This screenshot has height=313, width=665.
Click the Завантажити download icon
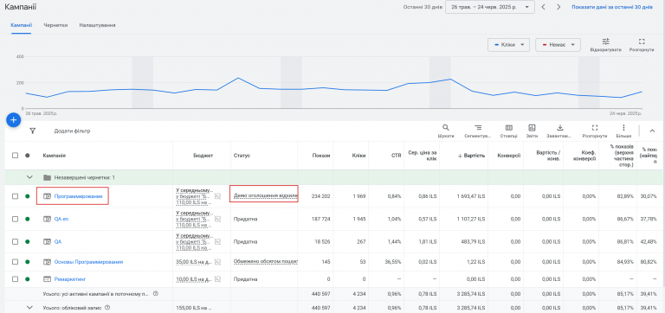559,127
